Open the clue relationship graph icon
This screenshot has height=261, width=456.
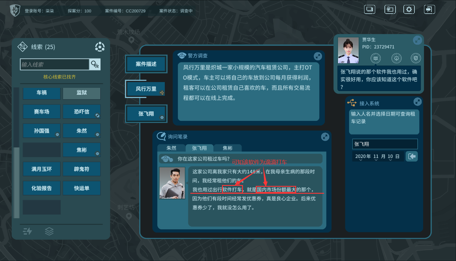pyautogui.click(x=100, y=47)
